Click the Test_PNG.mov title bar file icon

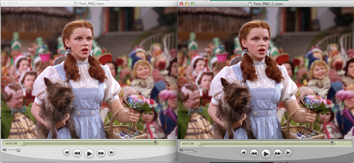[x=76, y=4]
